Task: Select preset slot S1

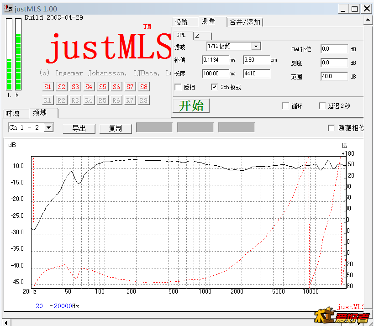Action: [47, 87]
